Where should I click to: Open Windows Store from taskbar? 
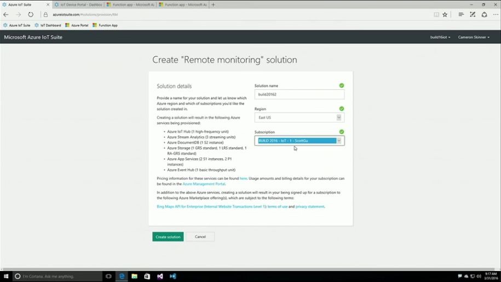[147, 277]
